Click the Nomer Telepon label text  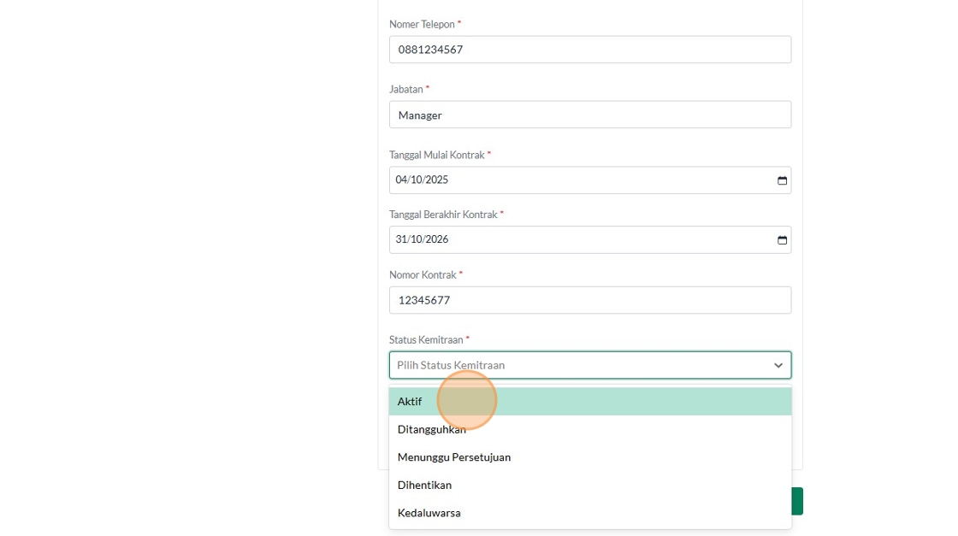(422, 25)
